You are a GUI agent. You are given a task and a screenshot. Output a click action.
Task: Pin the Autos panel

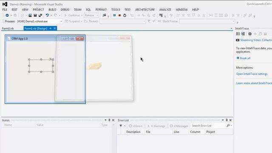pyautogui.click(x=109, y=120)
